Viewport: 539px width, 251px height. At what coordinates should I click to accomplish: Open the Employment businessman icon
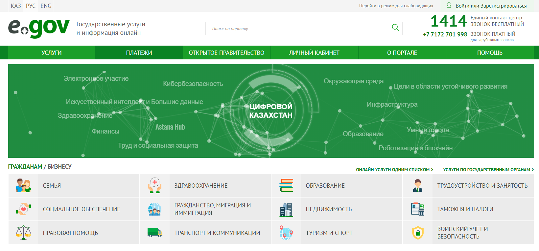418,186
